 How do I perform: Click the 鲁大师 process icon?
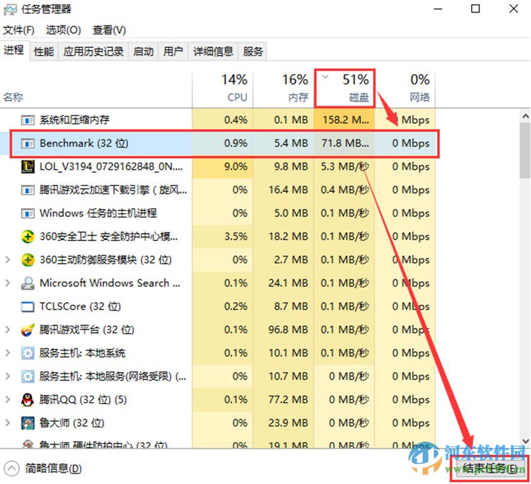click(x=28, y=423)
